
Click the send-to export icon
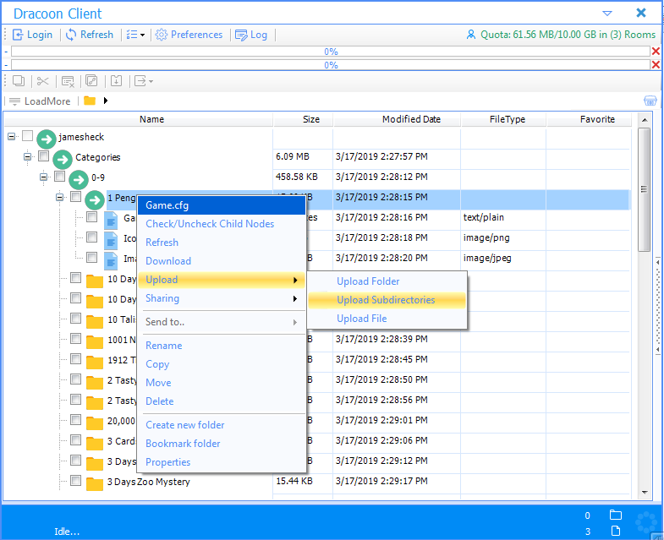click(140, 80)
